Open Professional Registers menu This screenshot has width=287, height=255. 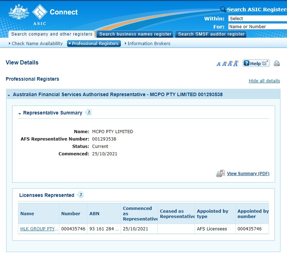coord(94,44)
